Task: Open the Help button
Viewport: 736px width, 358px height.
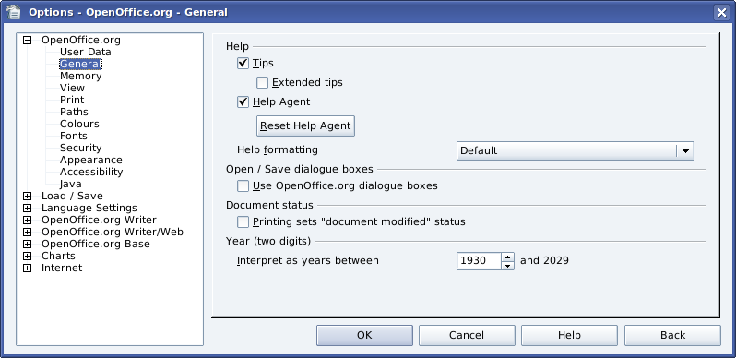Action: click(569, 336)
